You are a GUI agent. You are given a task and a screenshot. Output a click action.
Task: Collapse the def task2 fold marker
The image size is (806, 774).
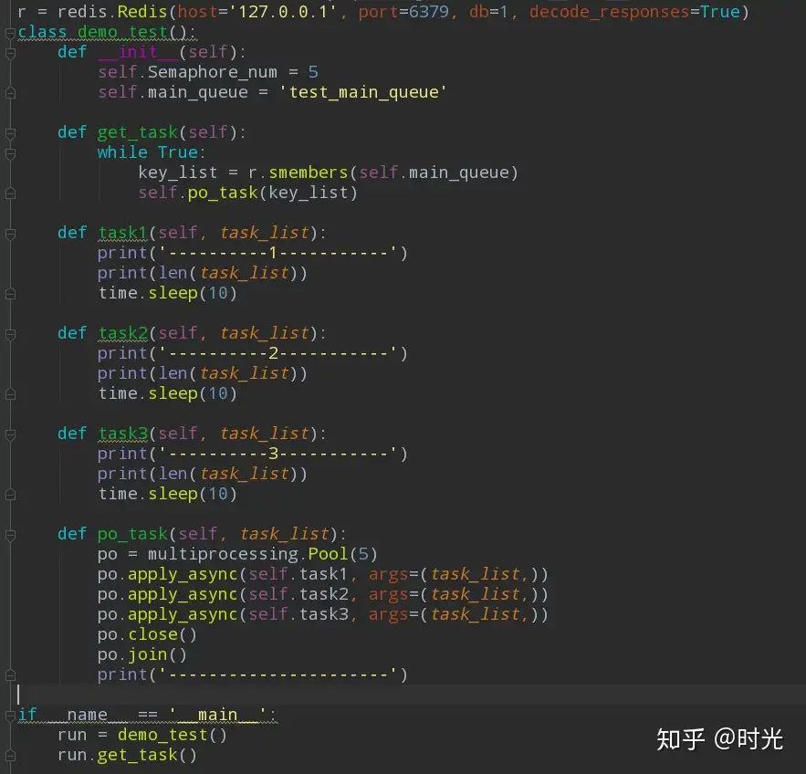[10, 334]
